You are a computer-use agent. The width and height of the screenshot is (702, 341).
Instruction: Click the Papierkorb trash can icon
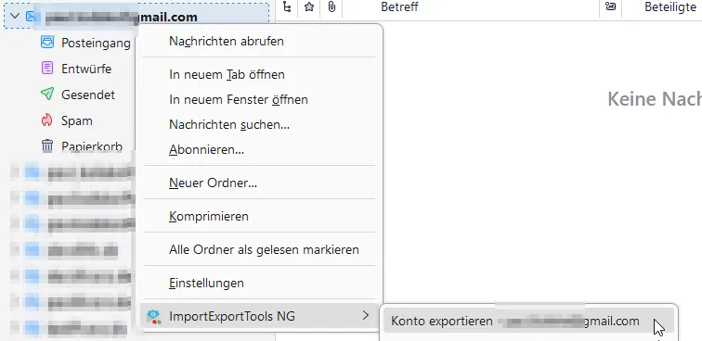point(47,145)
